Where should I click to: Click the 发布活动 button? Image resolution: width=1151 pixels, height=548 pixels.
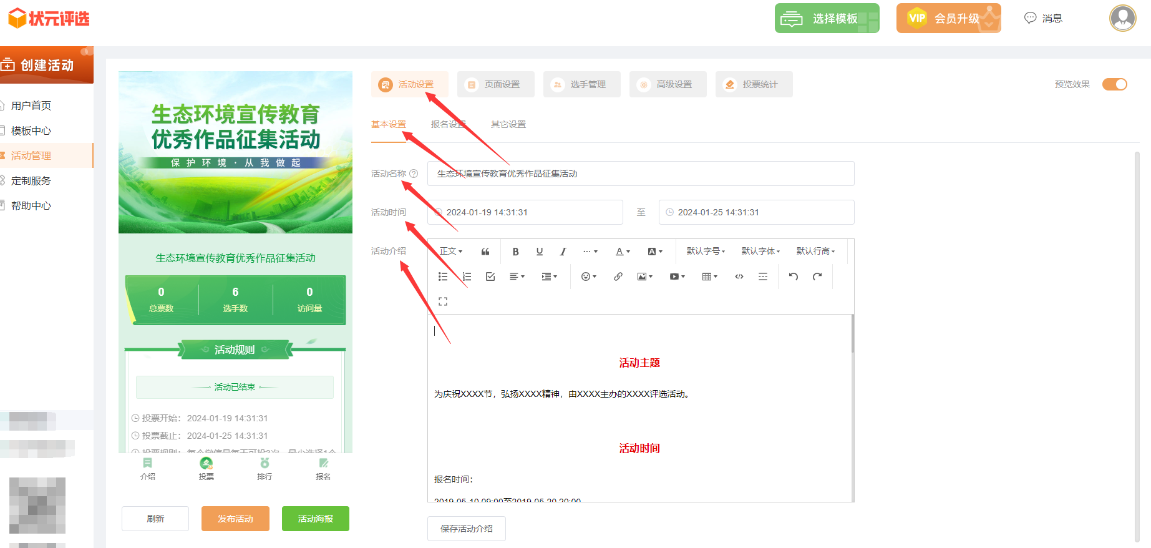click(x=235, y=519)
